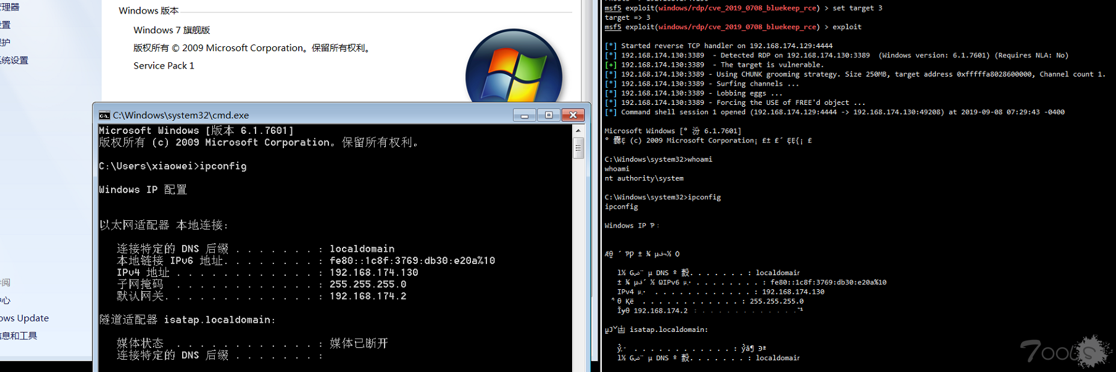Click '以太网适配器 本地连接:' line in cmd
This screenshot has height=372, width=1116.
pos(164,225)
